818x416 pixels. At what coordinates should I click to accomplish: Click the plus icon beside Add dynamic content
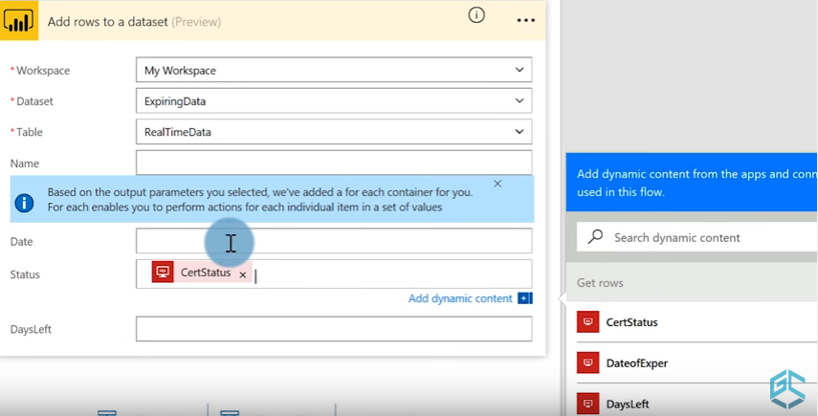tap(524, 298)
